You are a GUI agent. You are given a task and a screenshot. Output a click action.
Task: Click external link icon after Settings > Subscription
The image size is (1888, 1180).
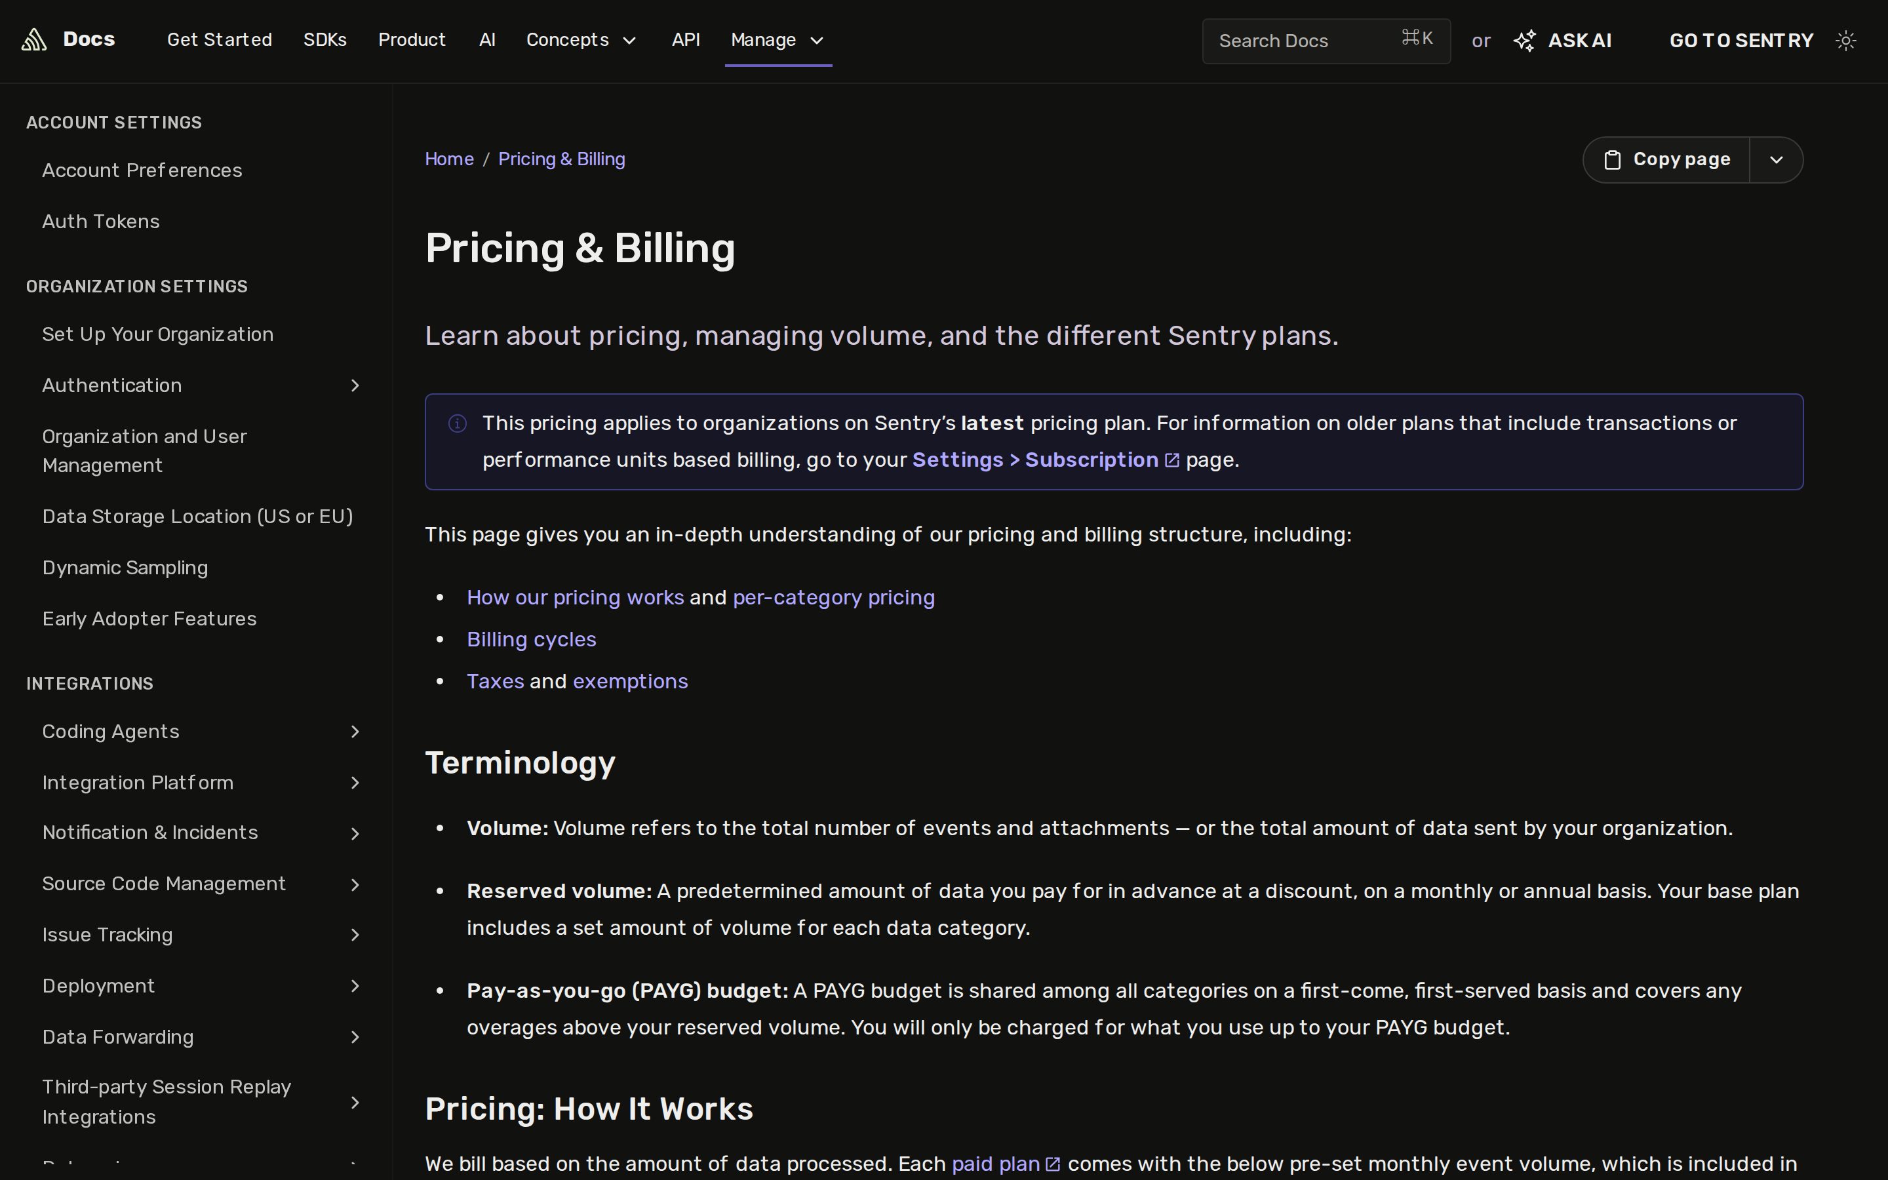point(1172,460)
